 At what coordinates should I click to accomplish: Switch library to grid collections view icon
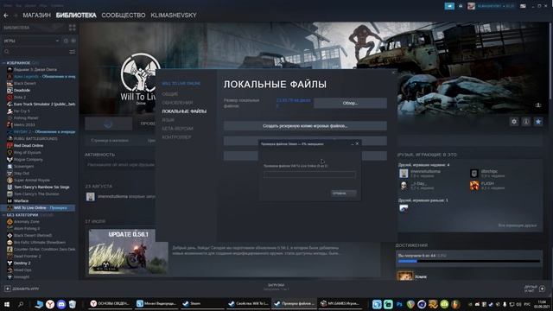pyautogui.click(x=73, y=28)
